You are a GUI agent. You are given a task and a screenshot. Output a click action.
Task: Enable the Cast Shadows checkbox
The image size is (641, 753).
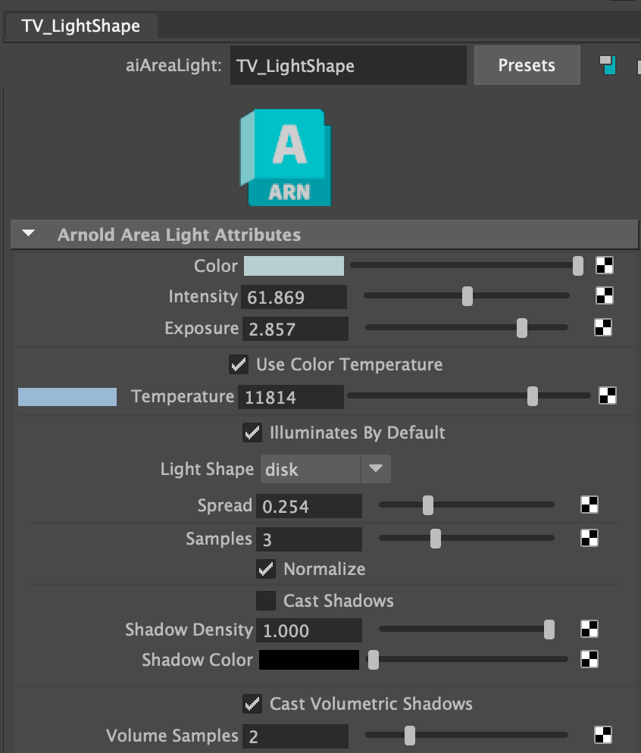point(266,601)
